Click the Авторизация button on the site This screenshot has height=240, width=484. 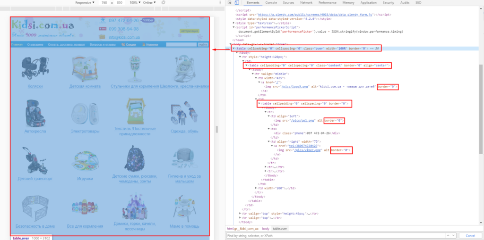(189, 31)
